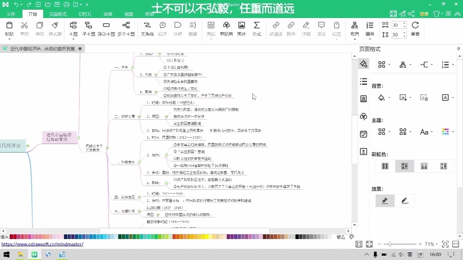Image resolution: width=463 pixels, height=260 pixels.
Task: Switch to the 页面样式 tab
Action: [58, 14]
